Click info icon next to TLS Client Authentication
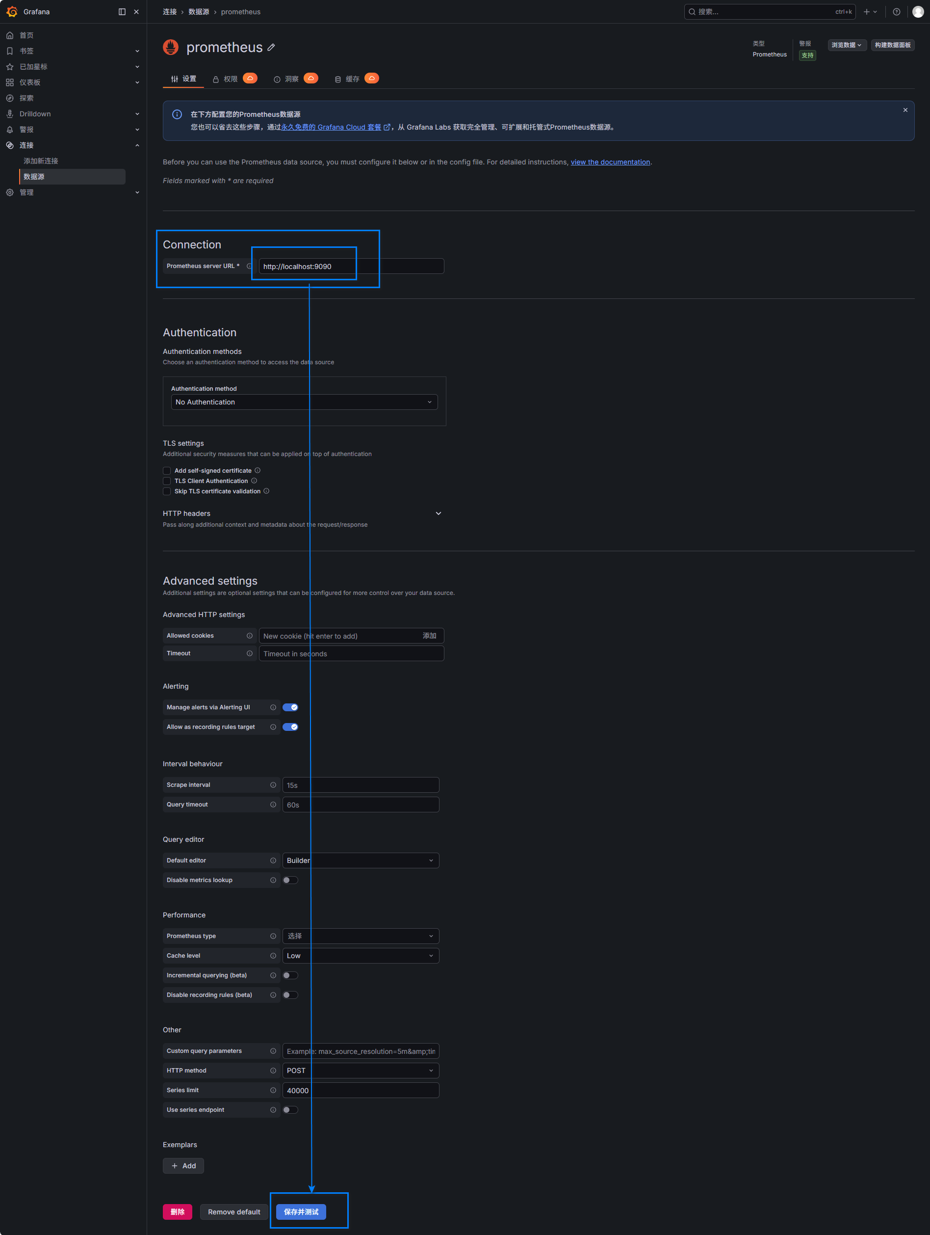 [254, 481]
